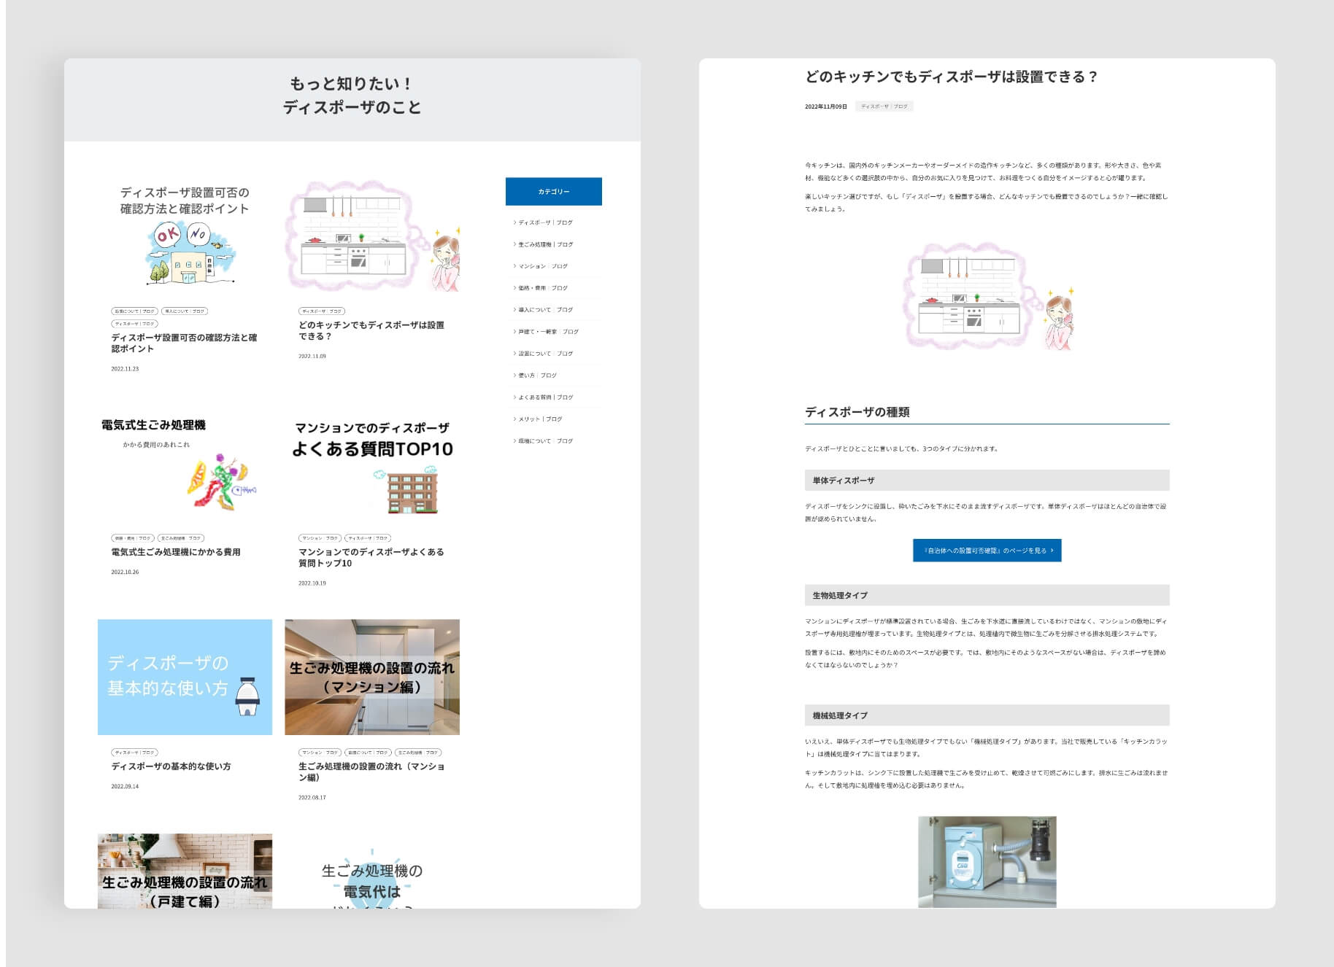The width and height of the screenshot is (1334, 967).
Task: Click the ディスポーザ｜ブログ tag beside 2022年11月09日
Action: point(884,106)
